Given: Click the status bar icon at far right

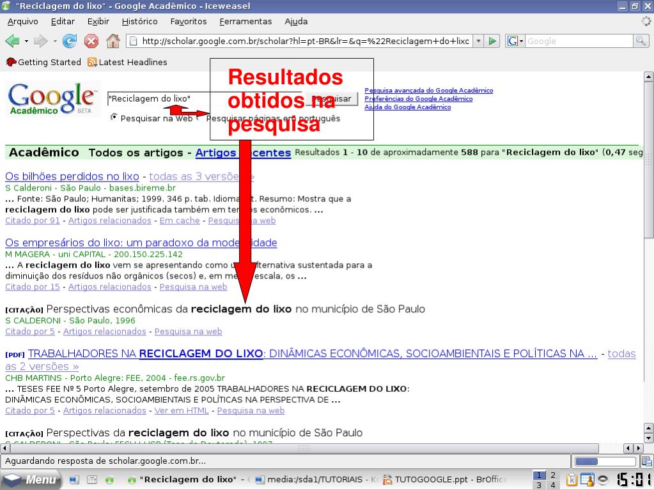Looking at the screenshot, I should 647,461.
